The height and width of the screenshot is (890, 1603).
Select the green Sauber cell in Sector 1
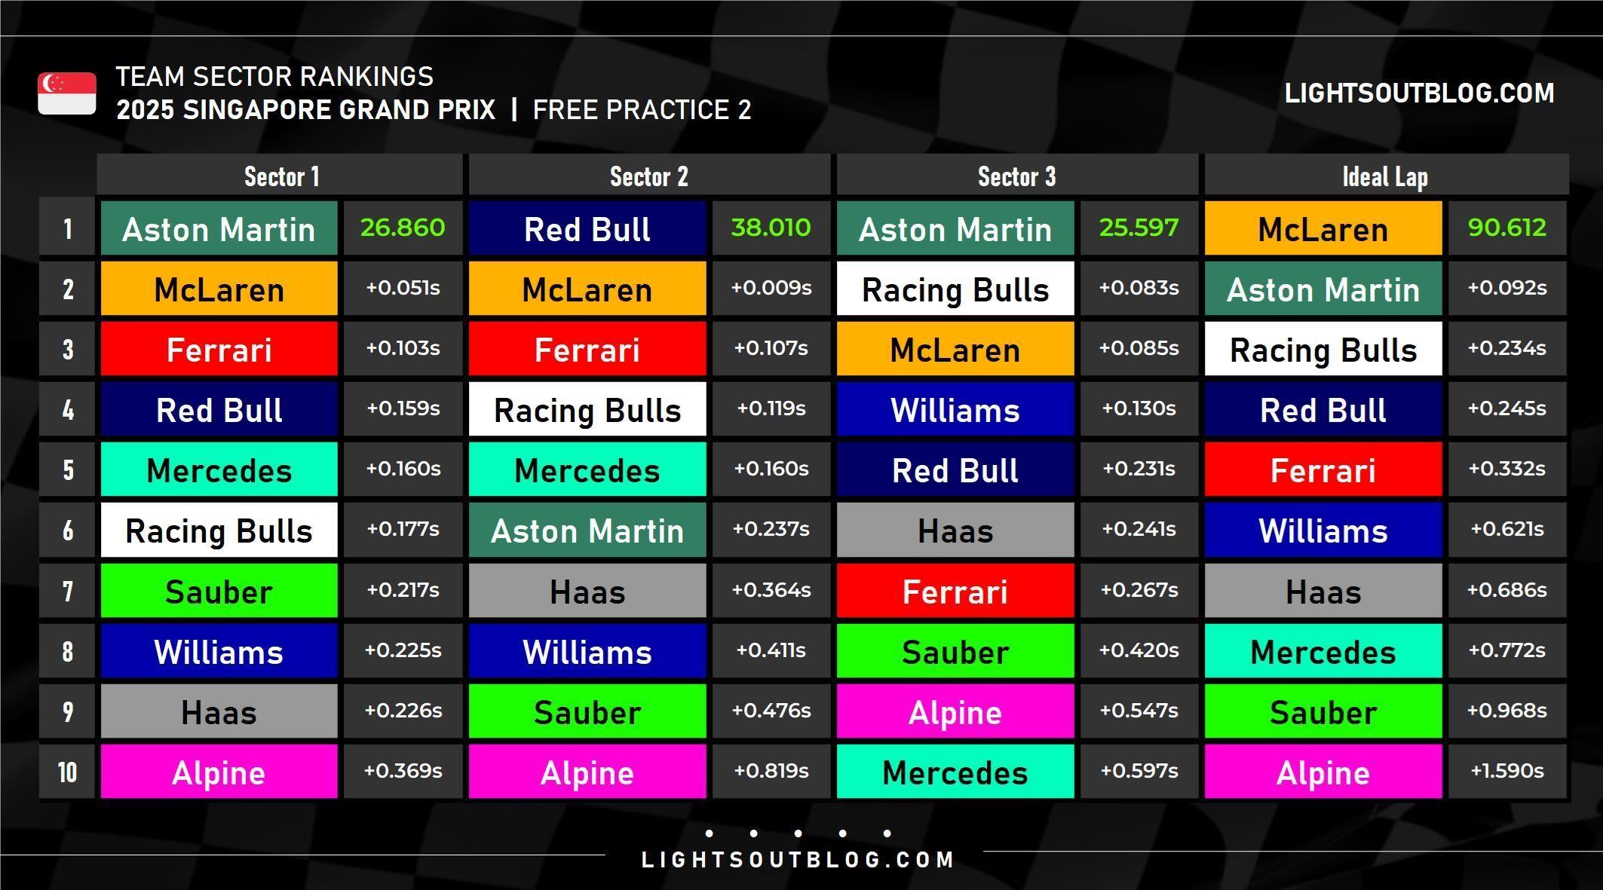tap(219, 591)
